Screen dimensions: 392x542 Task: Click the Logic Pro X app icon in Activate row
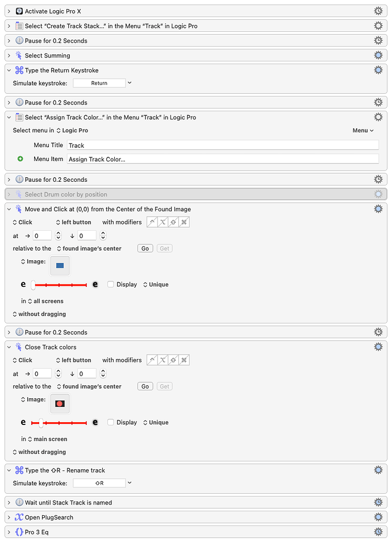click(x=19, y=11)
